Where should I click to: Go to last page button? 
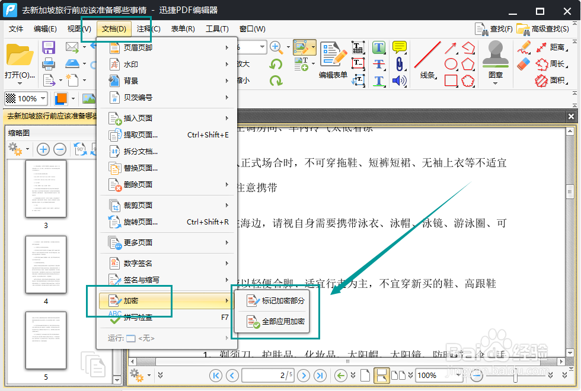coord(320,376)
